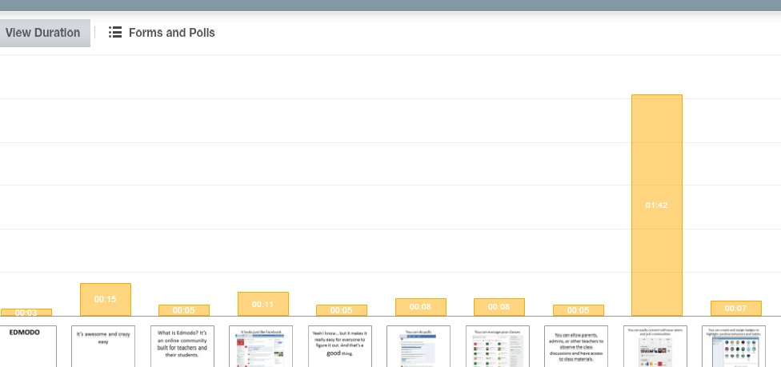Click the 00:08 bar above the polls slide

tap(420, 307)
